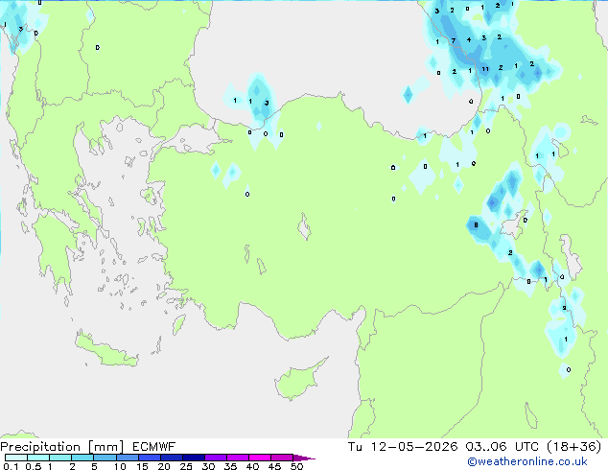
Task: Click the '25' legend scale label
Action: tap(186, 466)
